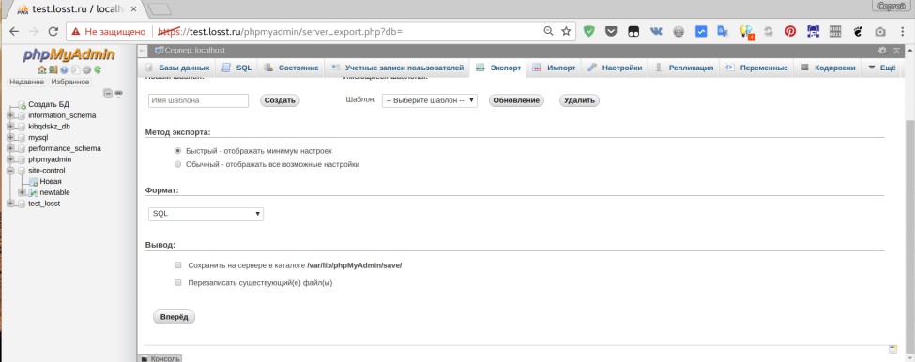This screenshot has width=915, height=362.
Task: Expand the information_schema database
Action: coord(10,115)
